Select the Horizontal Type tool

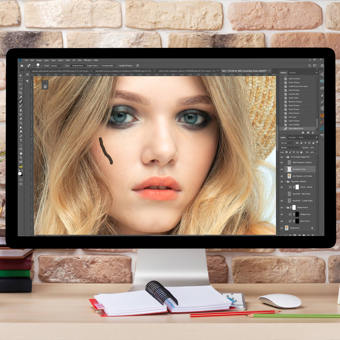(21, 140)
